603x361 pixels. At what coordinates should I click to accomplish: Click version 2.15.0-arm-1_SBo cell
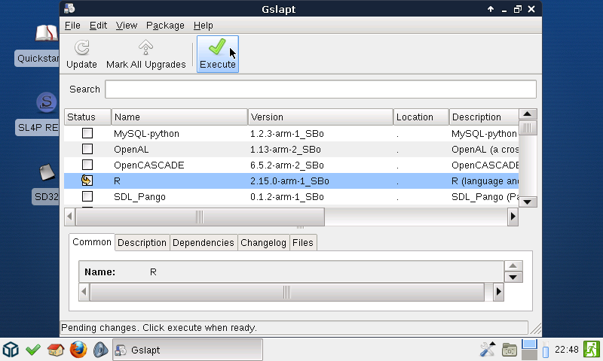pos(289,181)
